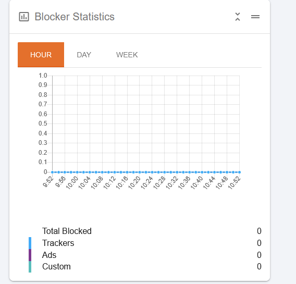Screen dimensions: 296x284
Task: Click the 10:00 time axis label
Action: [x=72, y=182]
